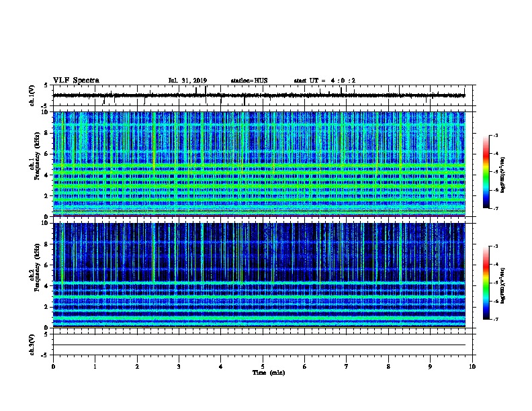Viewport: 532px width, 411px height.
Task: Click the time axis tick label "3"
Action: (179, 367)
